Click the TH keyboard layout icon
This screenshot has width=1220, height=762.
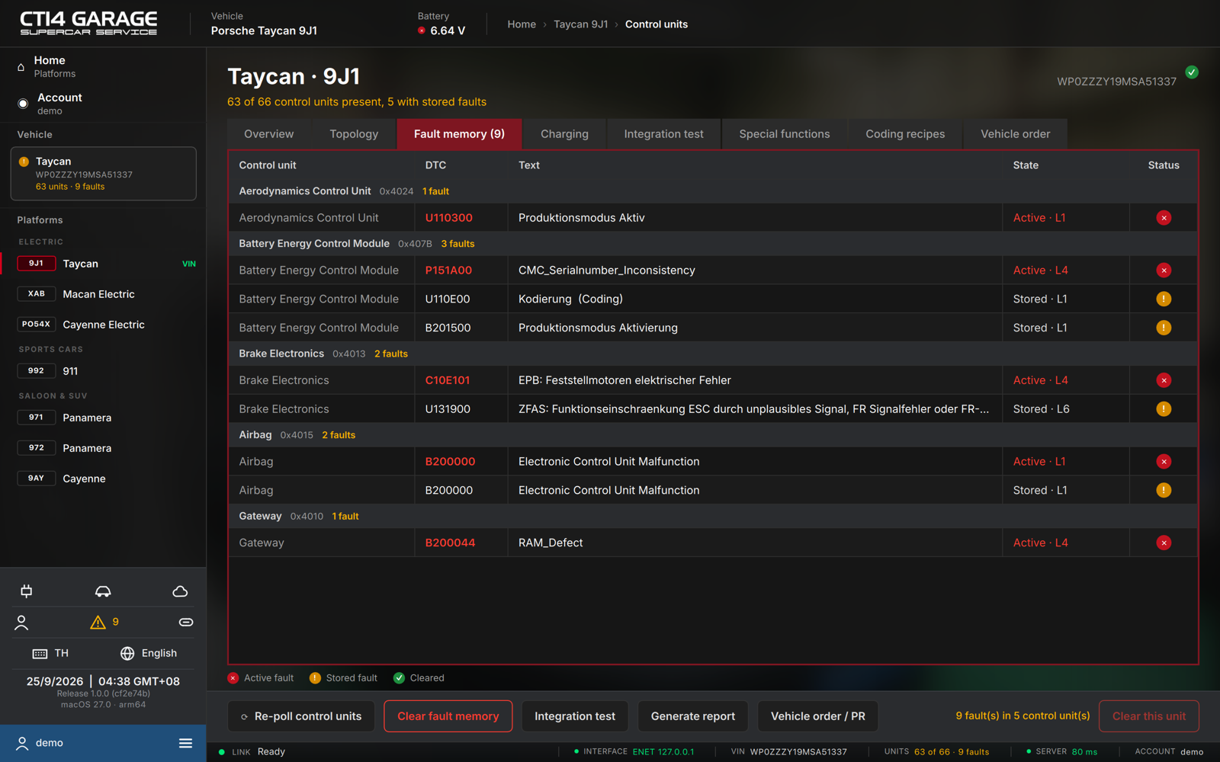click(x=40, y=654)
